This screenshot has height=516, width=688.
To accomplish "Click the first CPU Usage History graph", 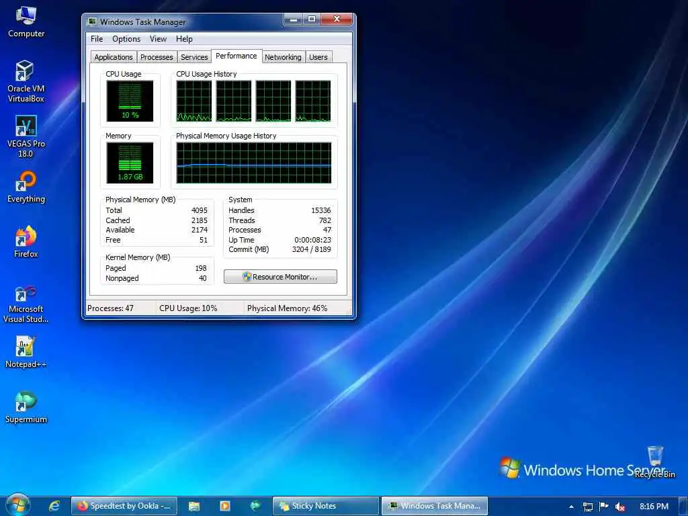I will tap(194, 101).
